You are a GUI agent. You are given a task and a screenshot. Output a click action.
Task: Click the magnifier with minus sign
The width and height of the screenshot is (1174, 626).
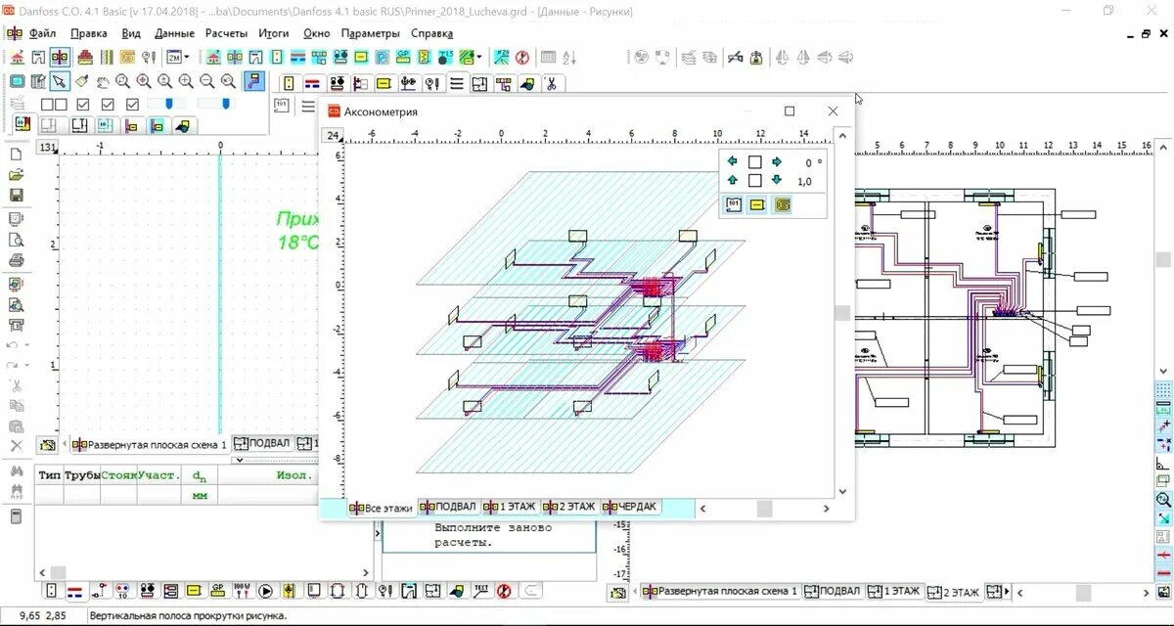[207, 81]
